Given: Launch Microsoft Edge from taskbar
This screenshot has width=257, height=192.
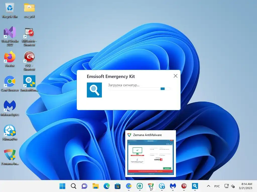Looking at the screenshot, I should 106,186.
